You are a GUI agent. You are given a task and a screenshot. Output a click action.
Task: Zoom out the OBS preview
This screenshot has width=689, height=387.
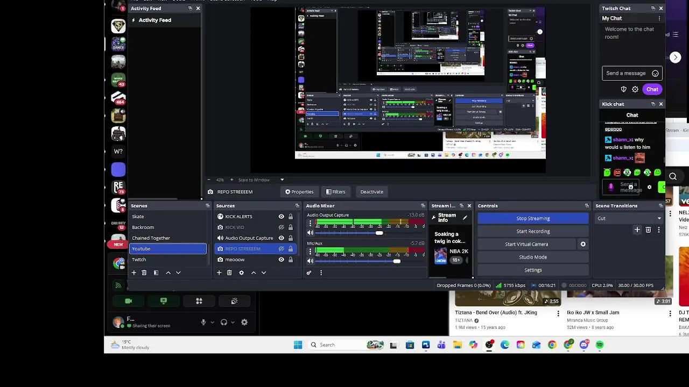[209, 180]
